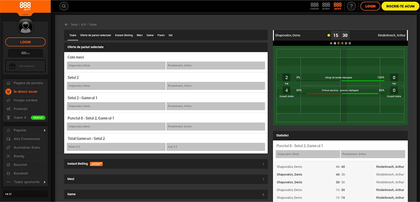Select the Toate tab
This screenshot has height=202, width=420.
[x=73, y=35]
